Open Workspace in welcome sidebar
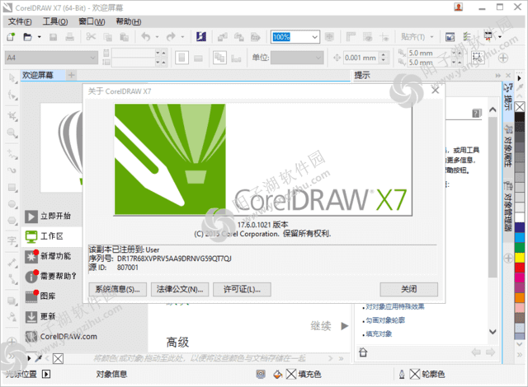Screen dimensions: 528x387 pyautogui.click(x=52, y=236)
